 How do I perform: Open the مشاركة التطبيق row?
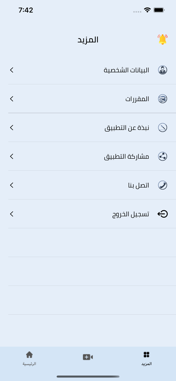127,156
